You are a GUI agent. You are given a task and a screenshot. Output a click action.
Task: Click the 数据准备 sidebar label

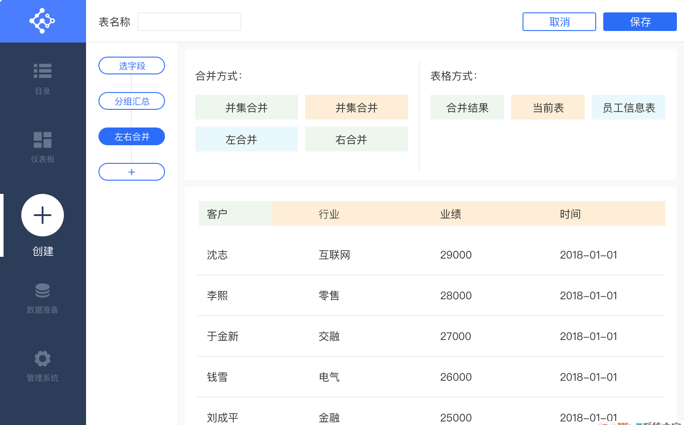(x=43, y=310)
